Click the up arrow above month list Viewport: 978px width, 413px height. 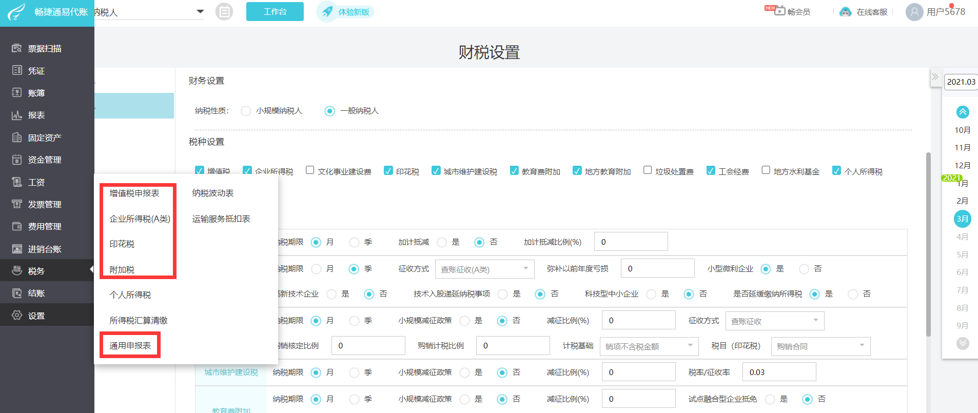click(x=963, y=112)
